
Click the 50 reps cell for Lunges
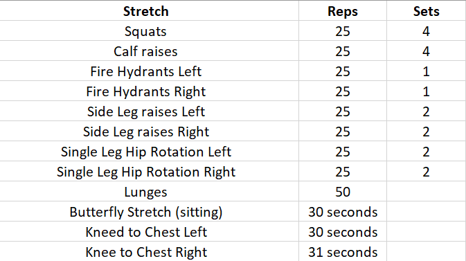(x=343, y=192)
